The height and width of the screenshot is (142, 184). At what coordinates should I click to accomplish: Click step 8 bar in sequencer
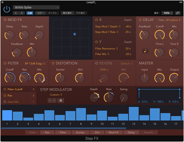81,114
